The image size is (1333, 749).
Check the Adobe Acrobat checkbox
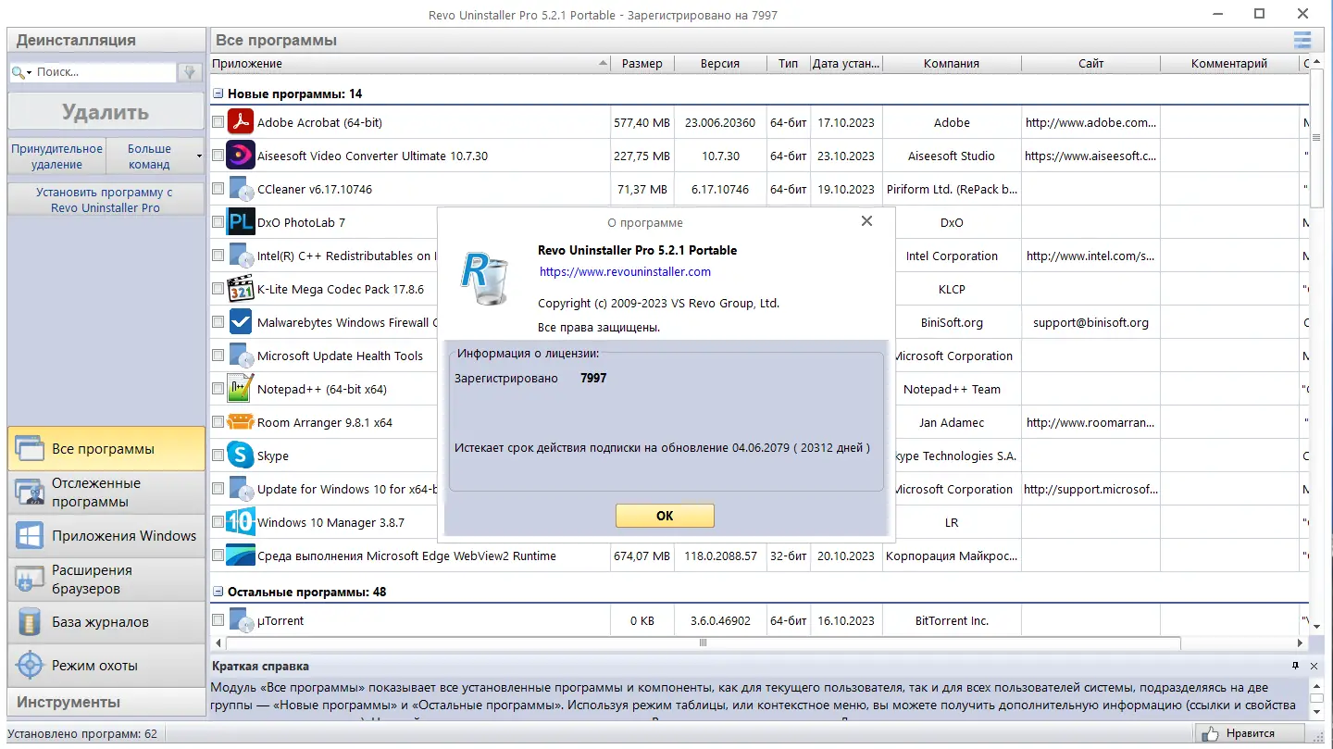[218, 122]
